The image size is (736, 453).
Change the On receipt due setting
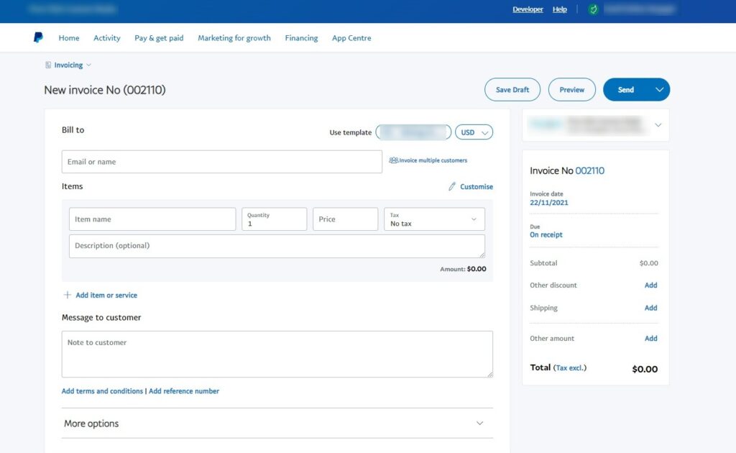[x=546, y=234]
